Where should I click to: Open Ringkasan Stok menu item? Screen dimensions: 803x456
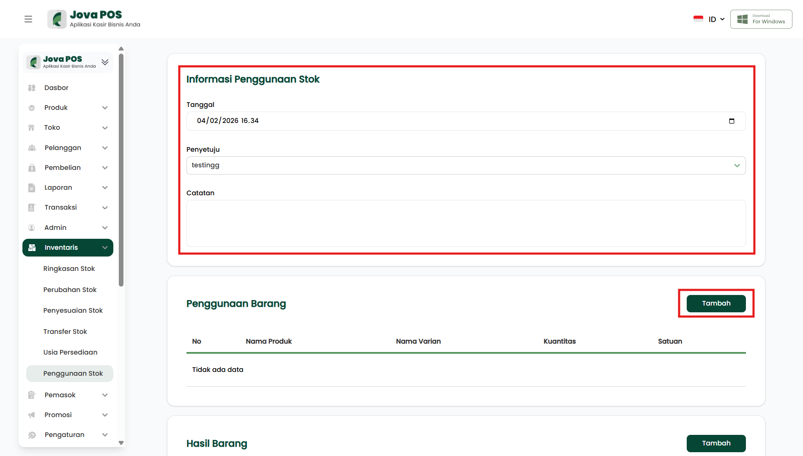pyautogui.click(x=69, y=269)
